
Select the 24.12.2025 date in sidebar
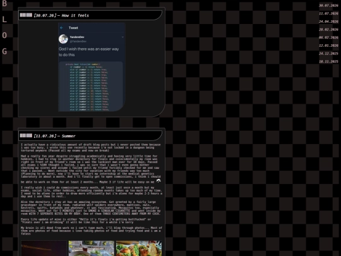click(x=328, y=54)
